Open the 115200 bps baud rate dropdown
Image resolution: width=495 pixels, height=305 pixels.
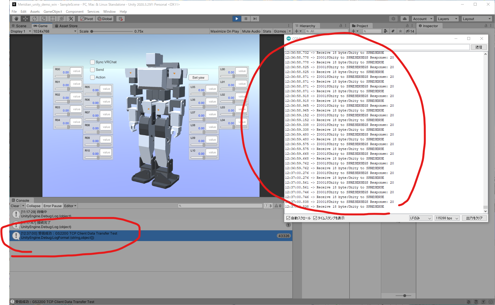point(447,218)
